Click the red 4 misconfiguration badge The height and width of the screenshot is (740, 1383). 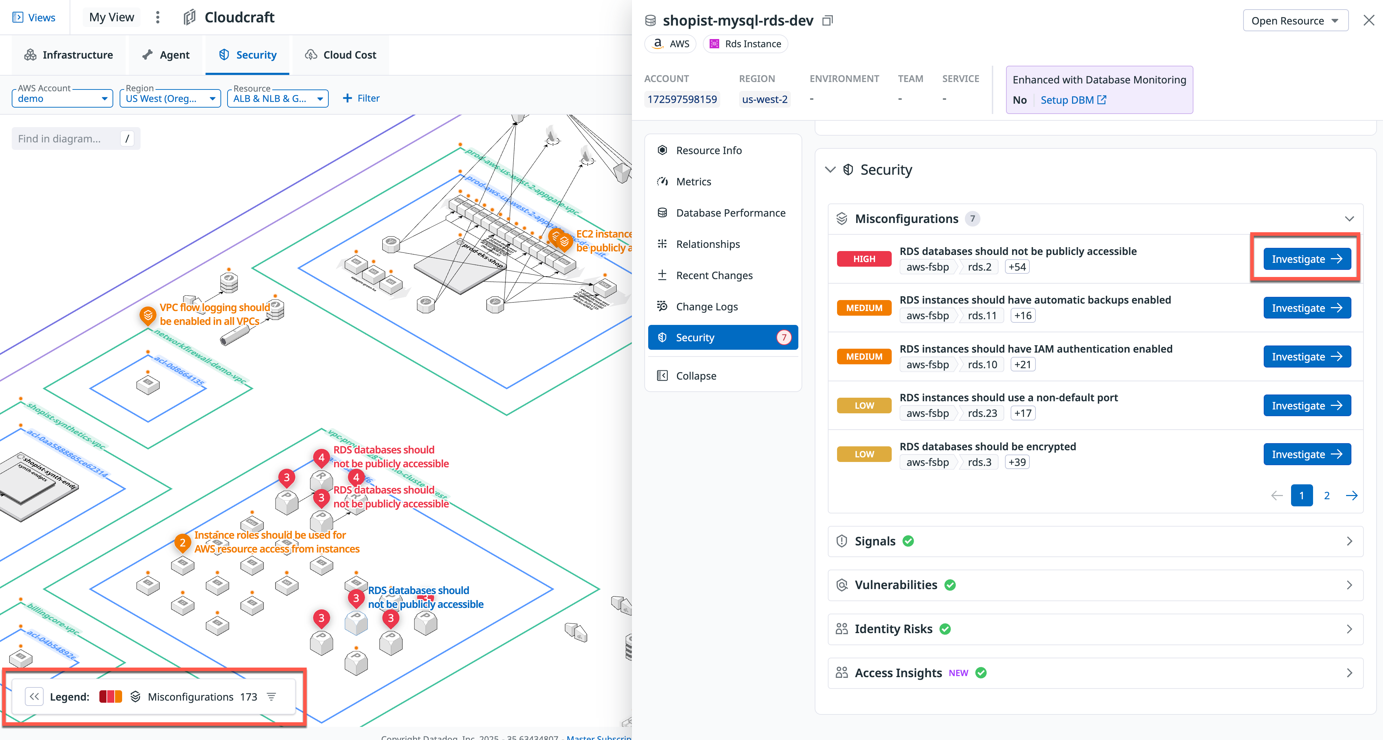pyautogui.click(x=321, y=457)
